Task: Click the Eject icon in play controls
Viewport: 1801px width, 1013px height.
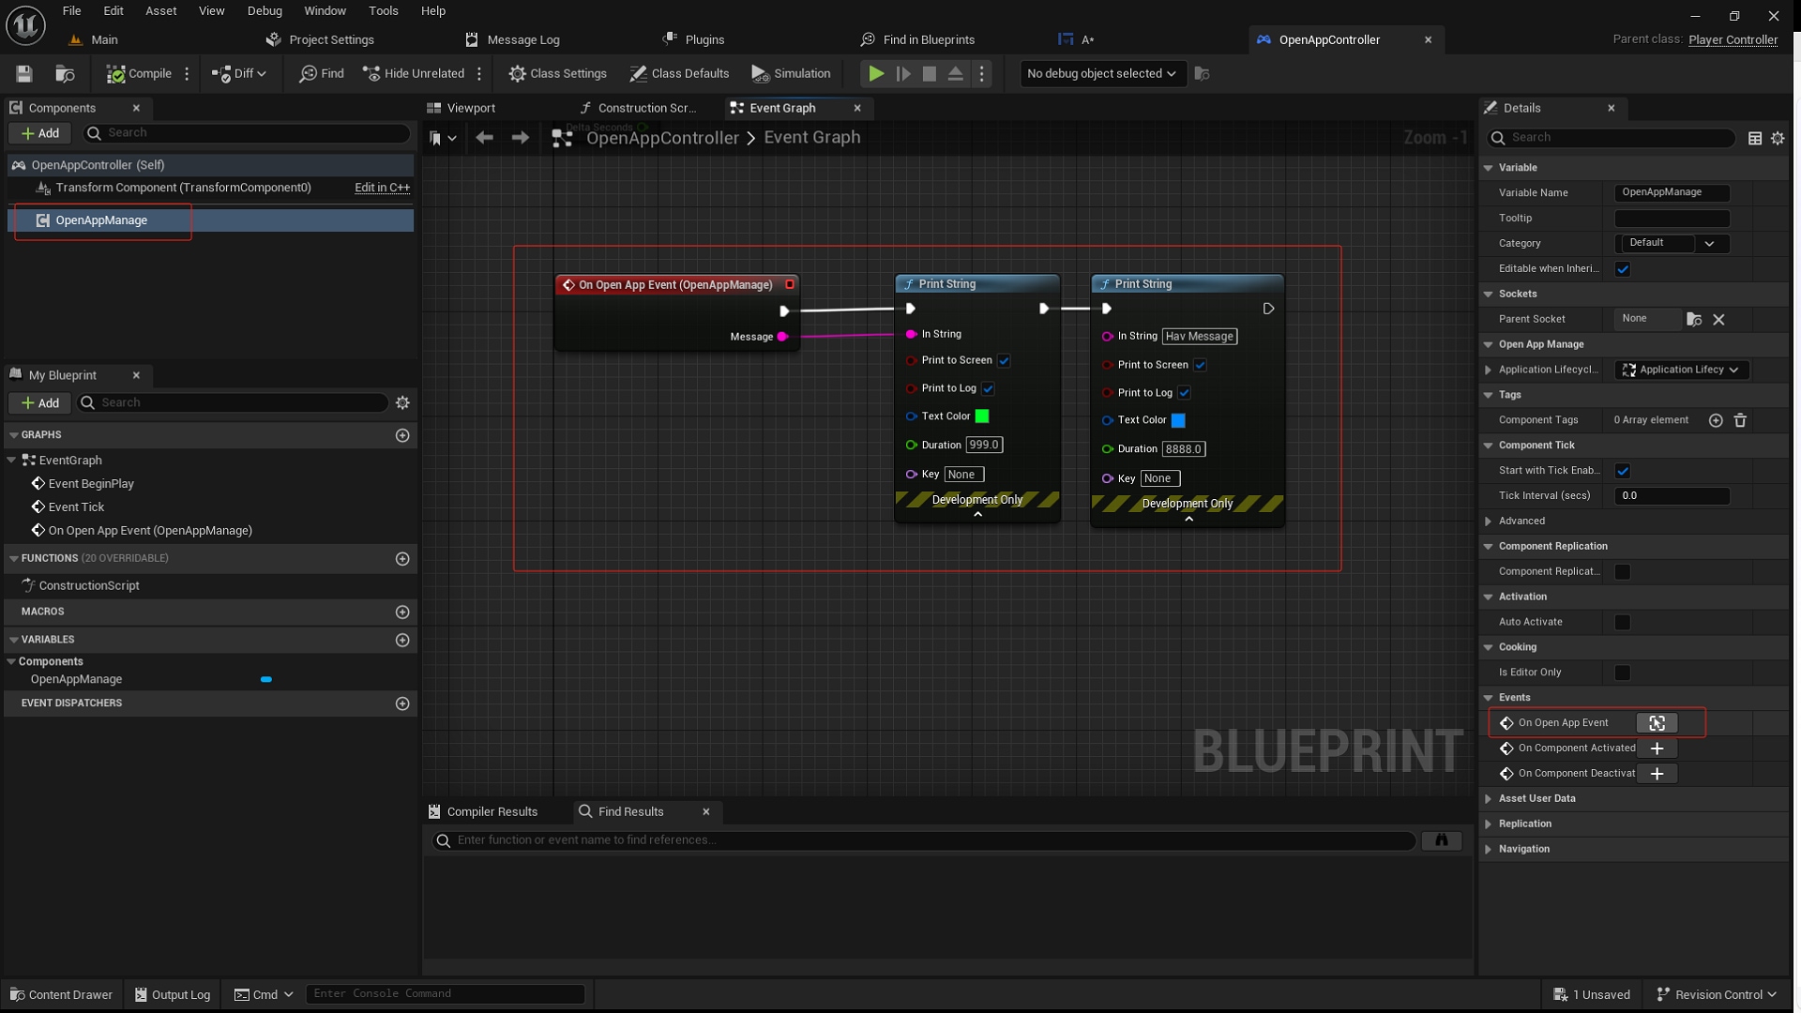Action: 955,73
